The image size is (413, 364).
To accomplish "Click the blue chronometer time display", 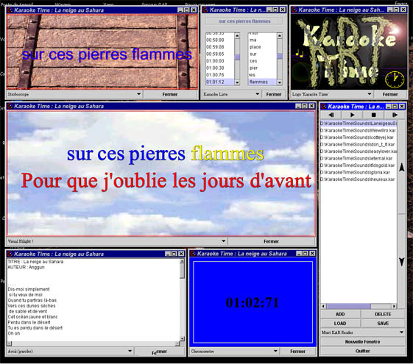I will pyautogui.click(x=253, y=302).
